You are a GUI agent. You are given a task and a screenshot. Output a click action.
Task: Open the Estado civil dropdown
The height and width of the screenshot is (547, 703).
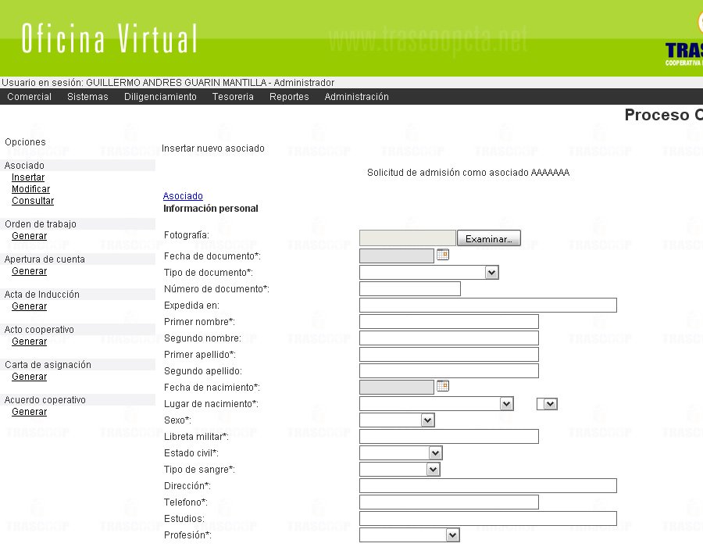pos(401,453)
